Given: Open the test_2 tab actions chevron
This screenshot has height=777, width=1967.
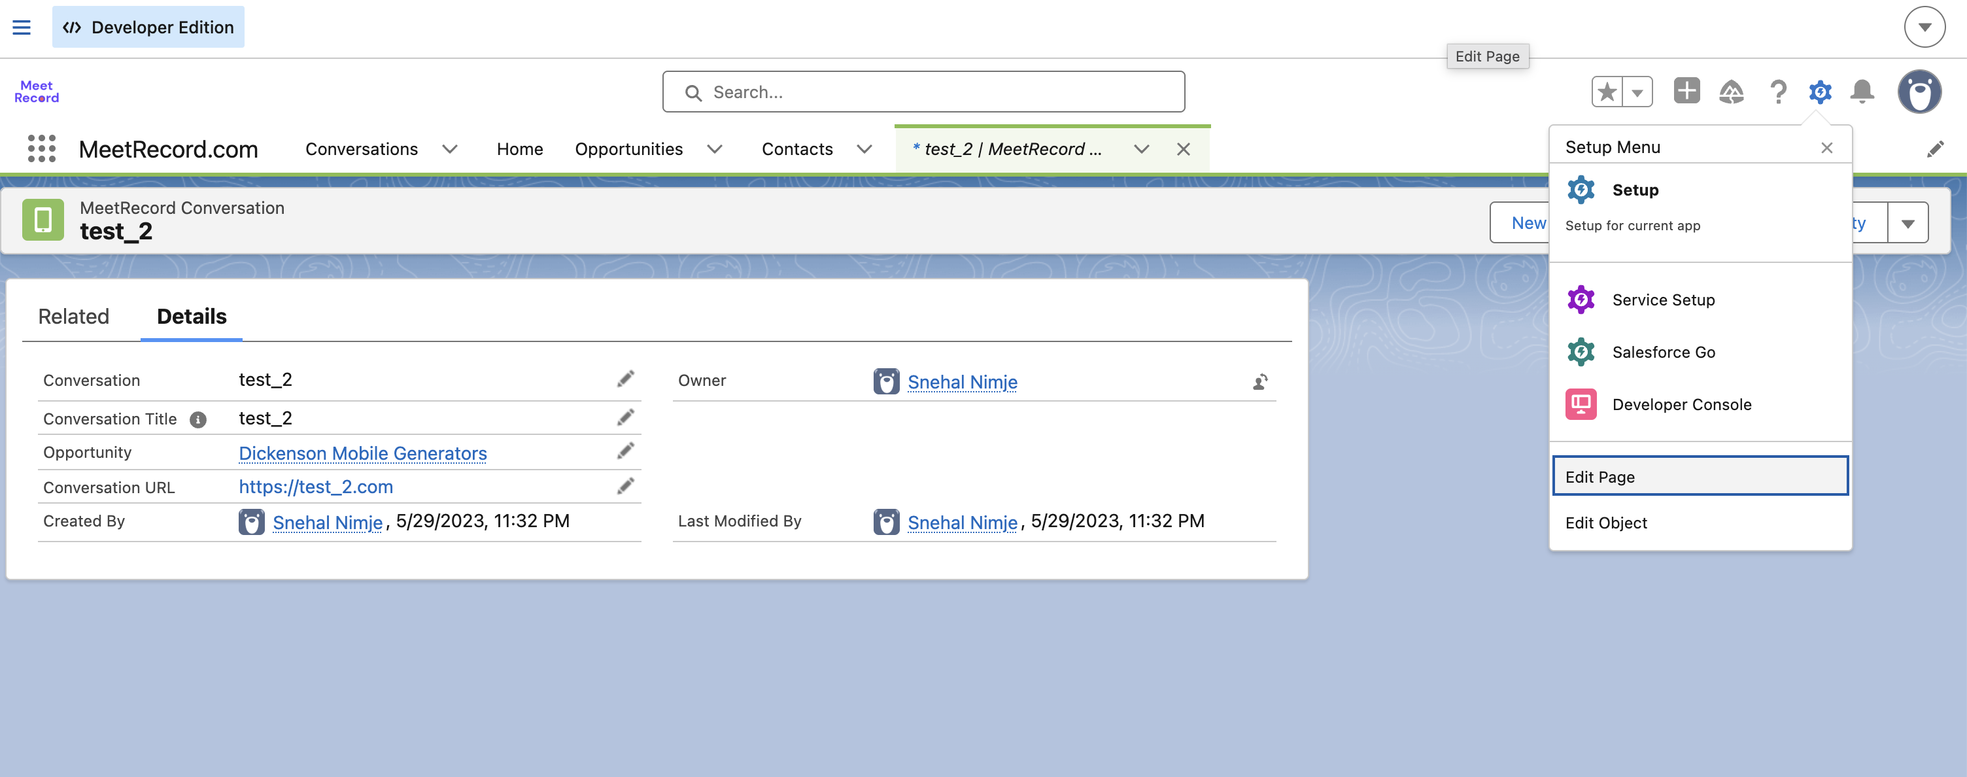Looking at the screenshot, I should pos(1142,149).
